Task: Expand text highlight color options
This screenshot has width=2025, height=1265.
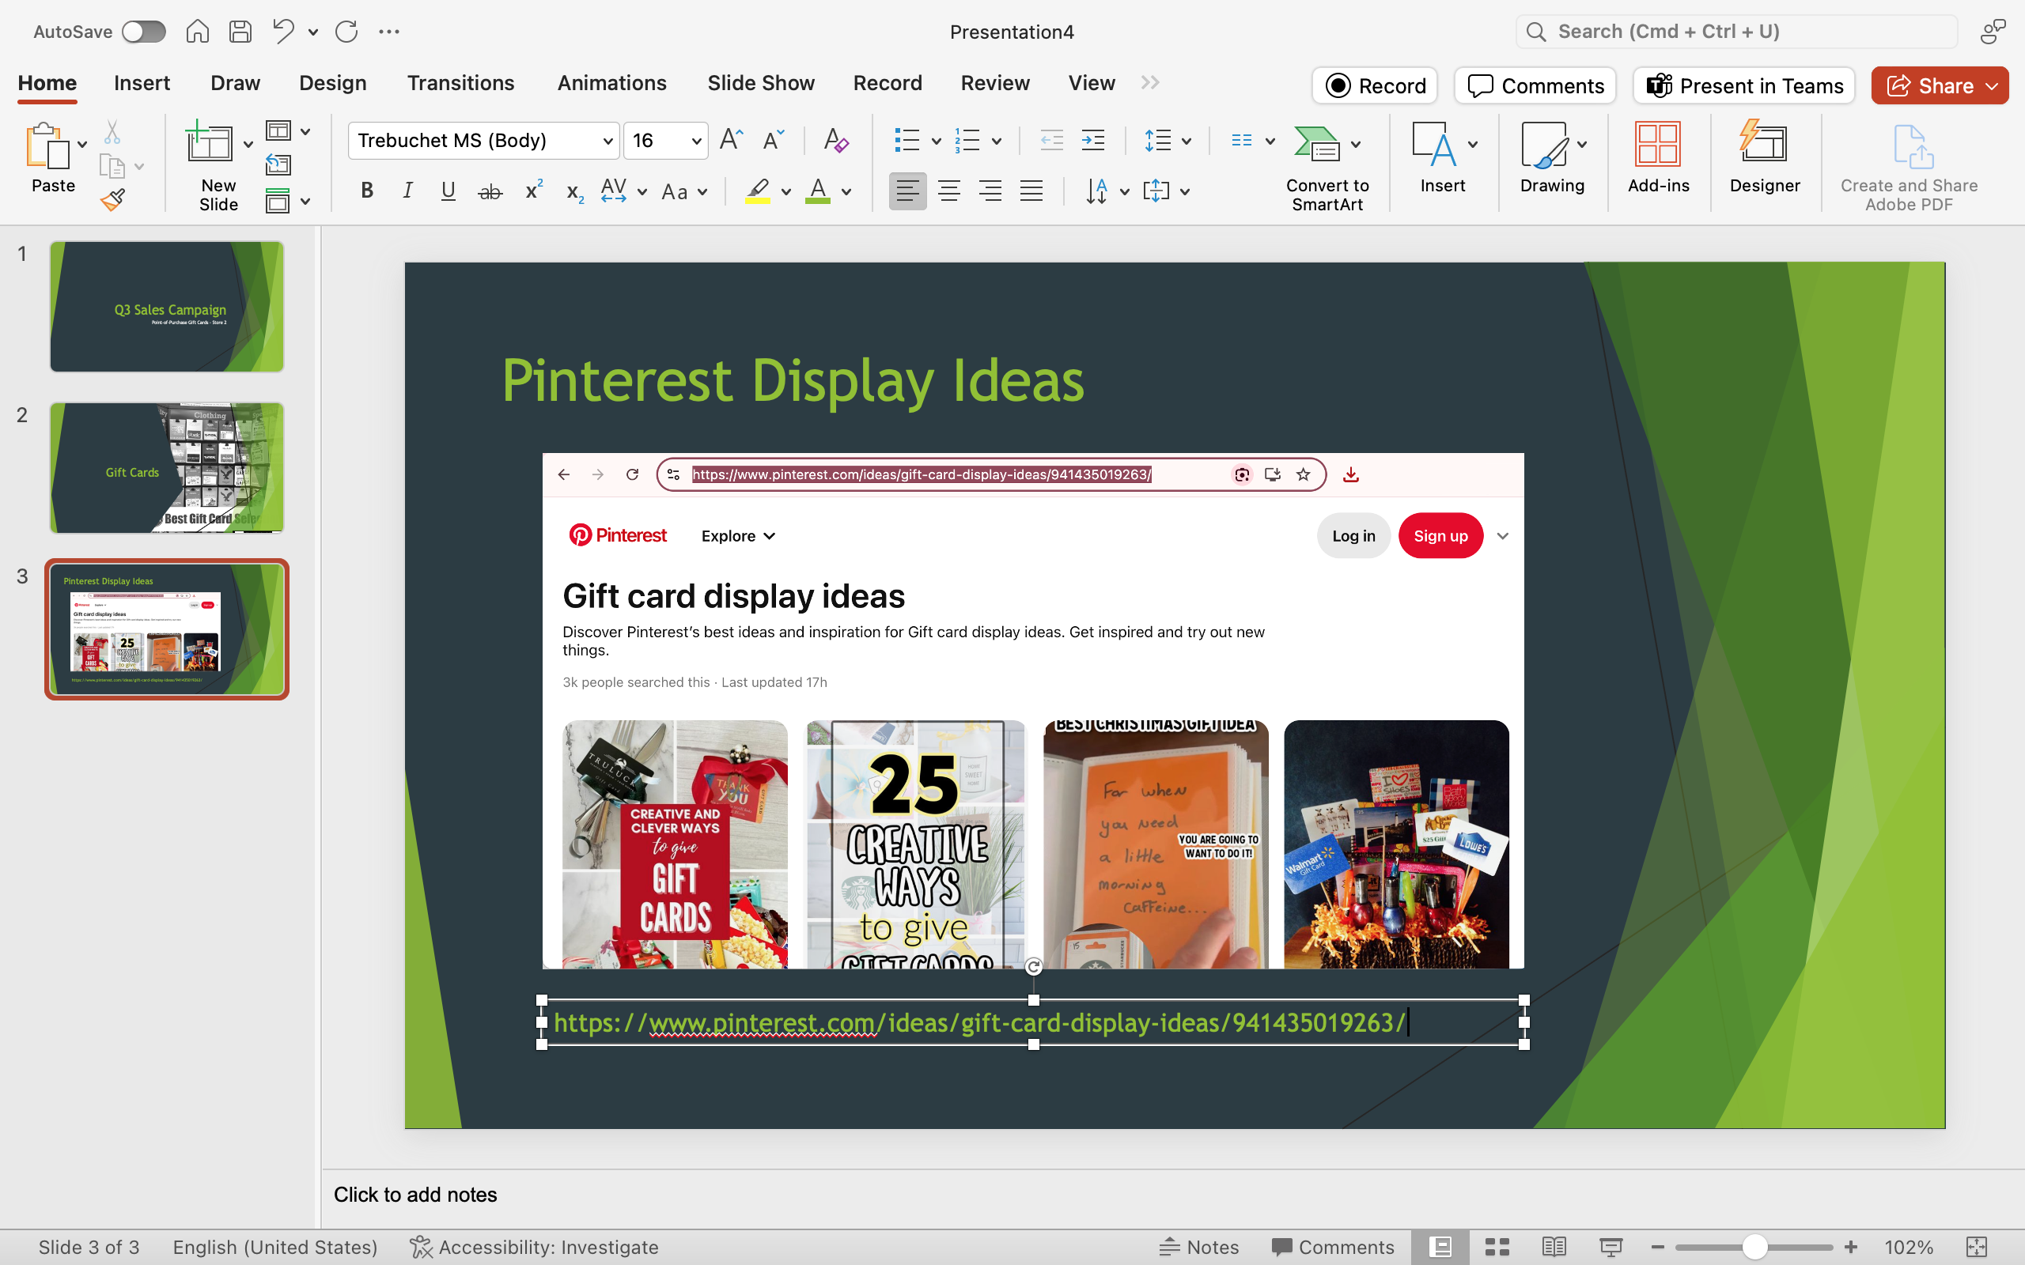Action: 785,191
